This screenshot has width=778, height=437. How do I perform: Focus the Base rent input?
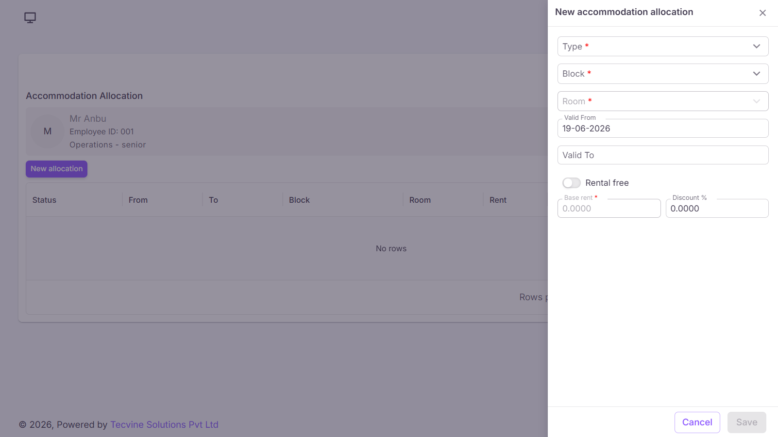pos(609,209)
